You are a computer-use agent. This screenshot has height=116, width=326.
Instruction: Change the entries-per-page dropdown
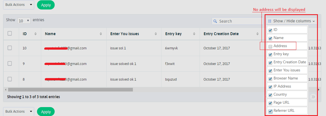click(x=24, y=21)
